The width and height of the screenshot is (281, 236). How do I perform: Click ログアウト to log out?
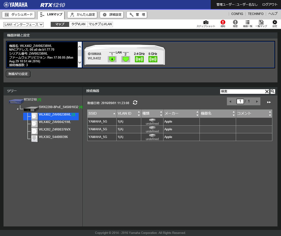pyautogui.click(x=270, y=5)
